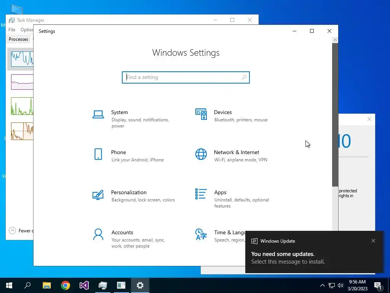This screenshot has height=293, width=390.
Task: Open File menu in Task Manager
Action: tap(12, 30)
